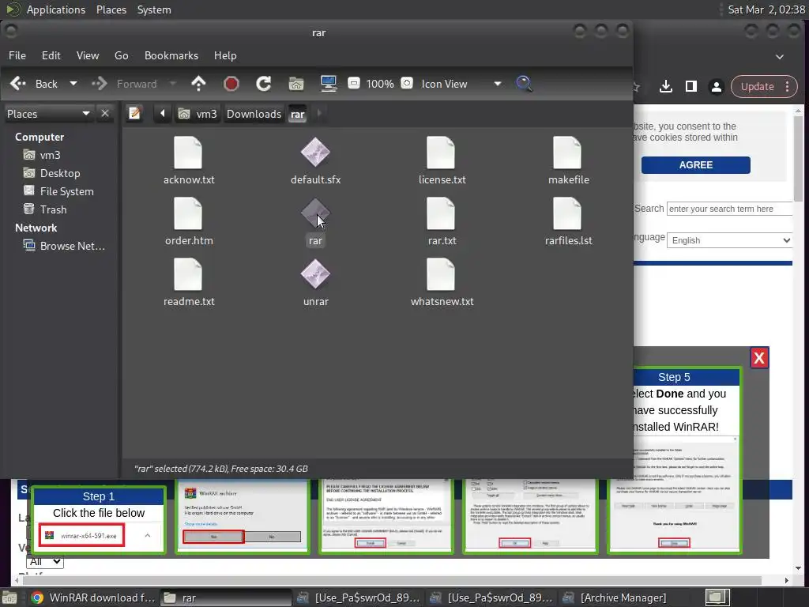The height and width of the screenshot is (607, 809).
Task: Open the Icon View mode dropdown
Action: pyautogui.click(x=461, y=84)
